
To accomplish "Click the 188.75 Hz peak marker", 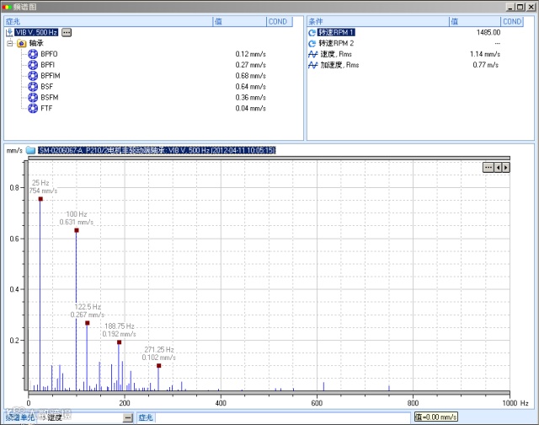I will [120, 342].
